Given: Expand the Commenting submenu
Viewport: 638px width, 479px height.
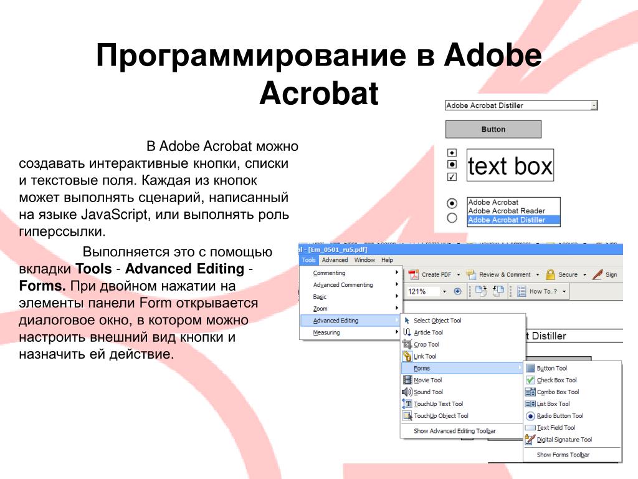Looking at the screenshot, I should (351, 273).
